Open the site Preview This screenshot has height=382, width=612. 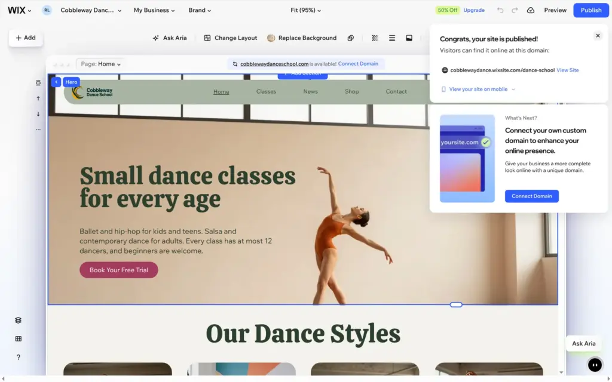(555, 11)
